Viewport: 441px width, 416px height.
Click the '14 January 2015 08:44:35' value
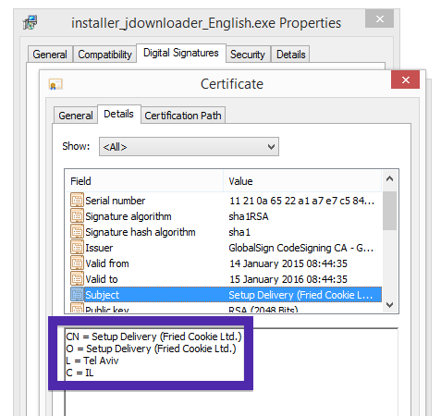pos(288,263)
